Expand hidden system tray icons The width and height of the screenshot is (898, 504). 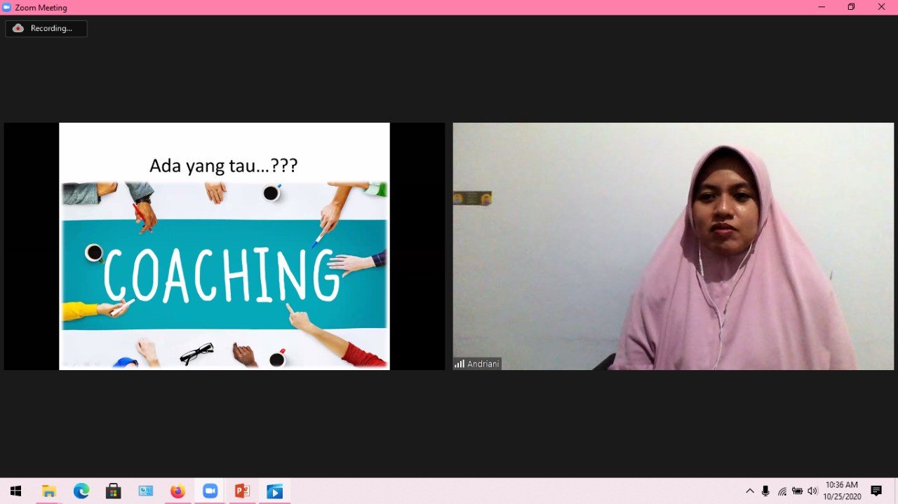749,491
